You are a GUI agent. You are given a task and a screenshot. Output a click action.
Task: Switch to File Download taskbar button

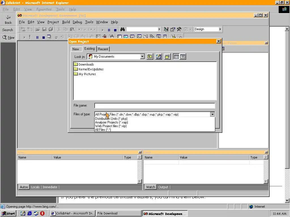pos(118,213)
